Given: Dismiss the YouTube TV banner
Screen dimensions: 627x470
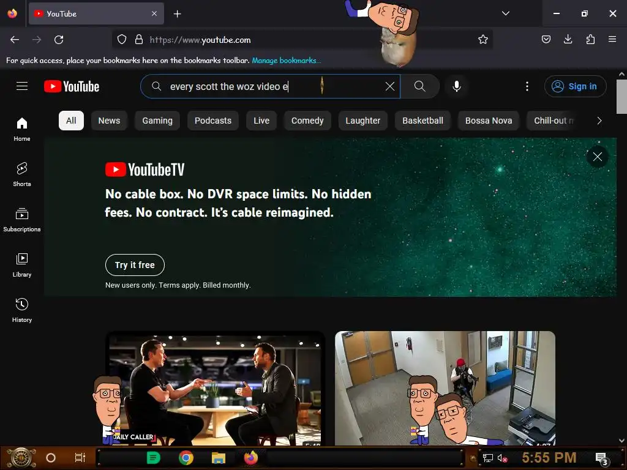Looking at the screenshot, I should click(598, 157).
